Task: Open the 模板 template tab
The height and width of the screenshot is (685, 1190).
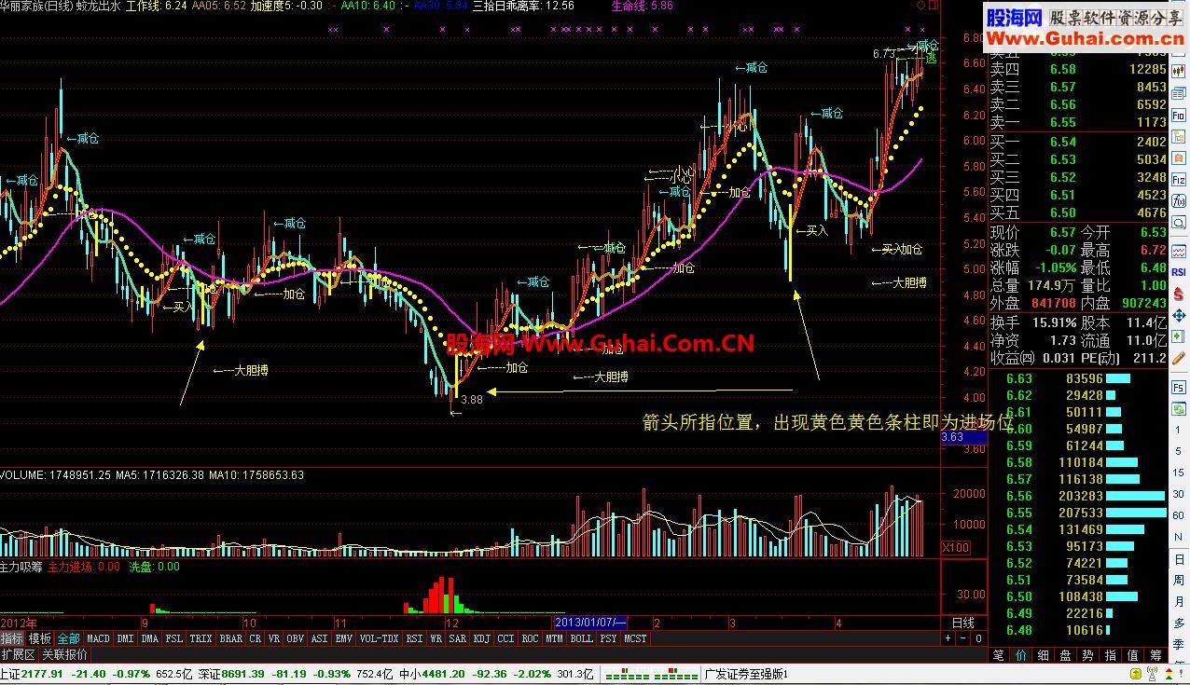Action: [x=40, y=638]
